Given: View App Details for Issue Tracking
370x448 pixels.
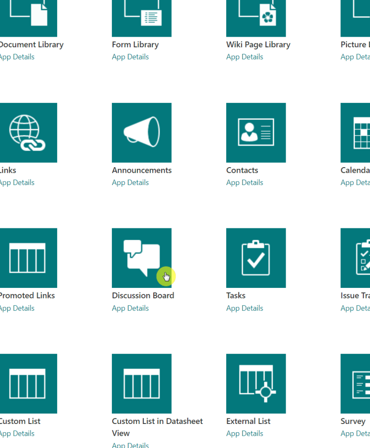Looking at the screenshot, I should point(355,308).
